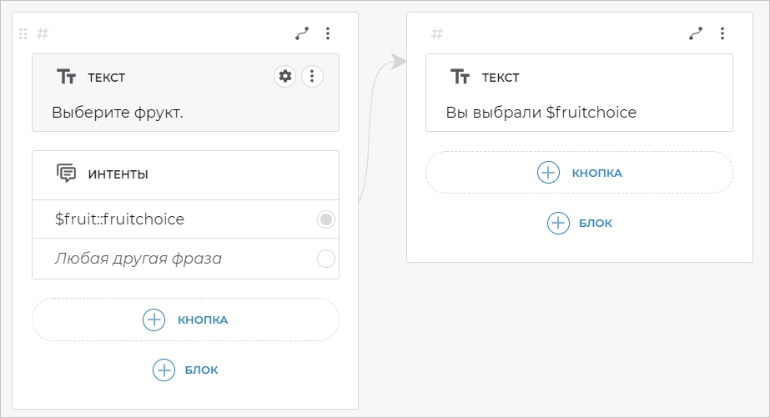
Task: Click the hash label on the right screen
Action: [x=436, y=33]
